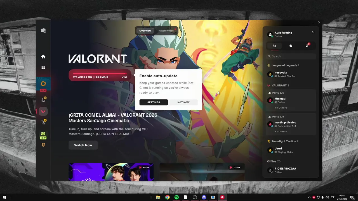Go to the Home page icon
358x201 pixels.
[43, 57]
